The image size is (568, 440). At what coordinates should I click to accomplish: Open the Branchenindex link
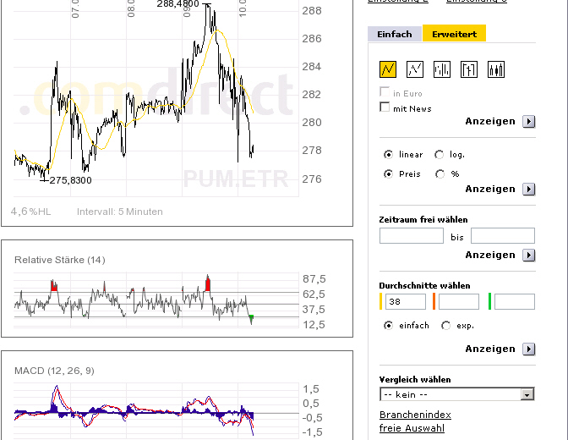click(415, 415)
